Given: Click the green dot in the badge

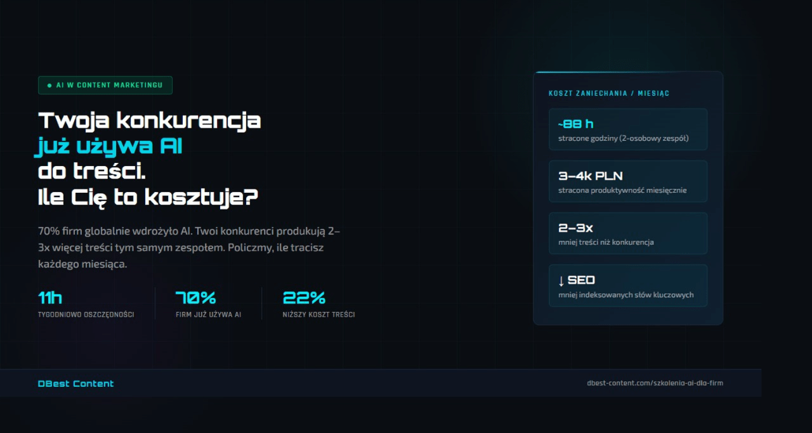Looking at the screenshot, I should click(x=49, y=86).
